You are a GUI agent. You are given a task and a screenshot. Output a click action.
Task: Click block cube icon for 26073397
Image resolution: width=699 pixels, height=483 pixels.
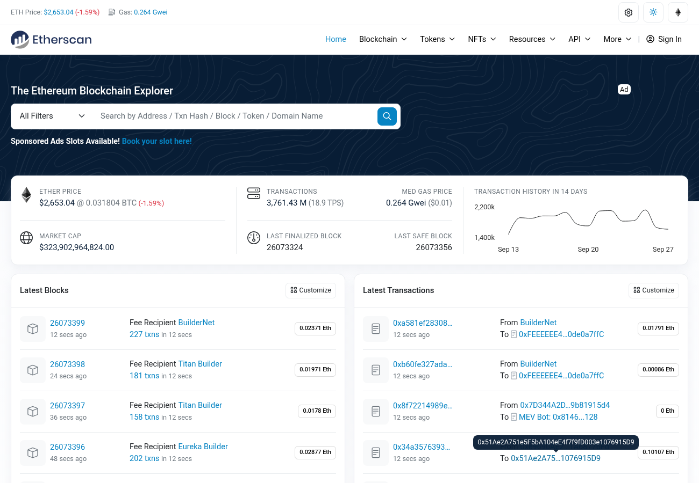point(33,412)
